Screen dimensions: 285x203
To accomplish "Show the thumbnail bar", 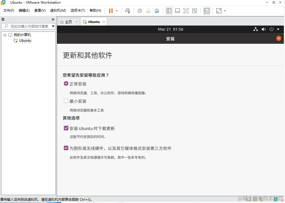I will tap(178, 11).
